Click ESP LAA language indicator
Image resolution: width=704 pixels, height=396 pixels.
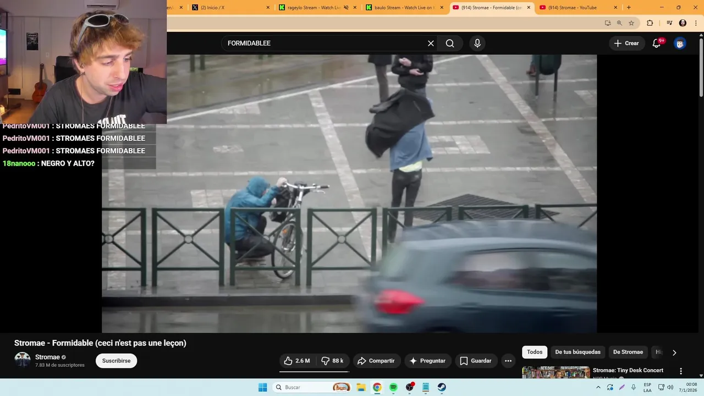point(647,387)
